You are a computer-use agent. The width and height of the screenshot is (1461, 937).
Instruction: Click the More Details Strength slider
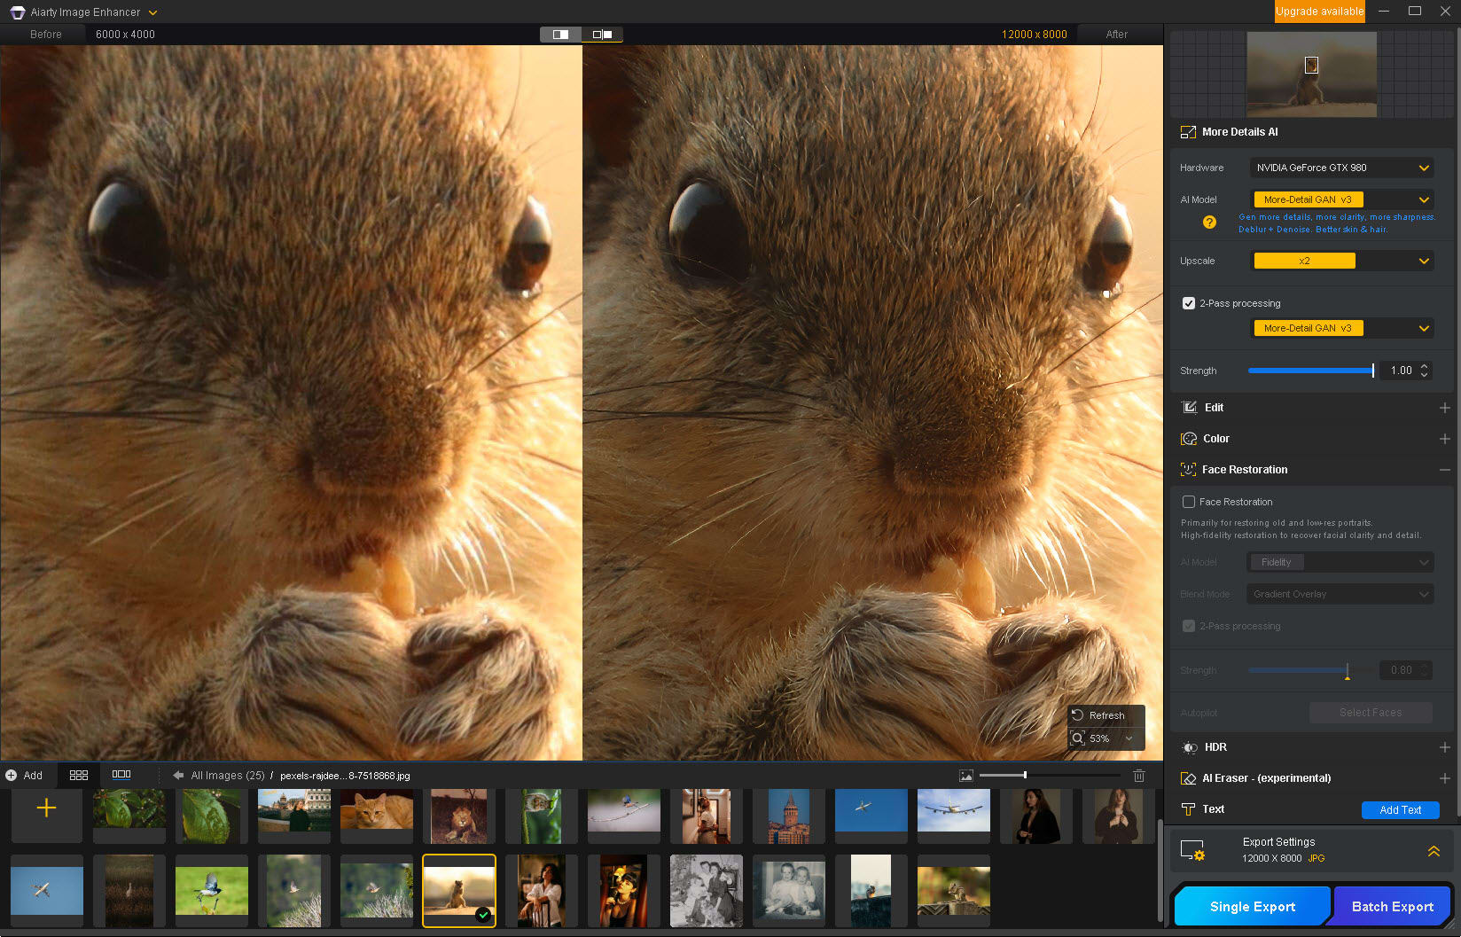tap(1310, 371)
